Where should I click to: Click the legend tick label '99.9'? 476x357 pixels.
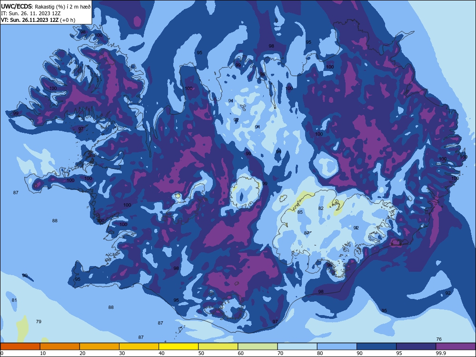(440, 353)
